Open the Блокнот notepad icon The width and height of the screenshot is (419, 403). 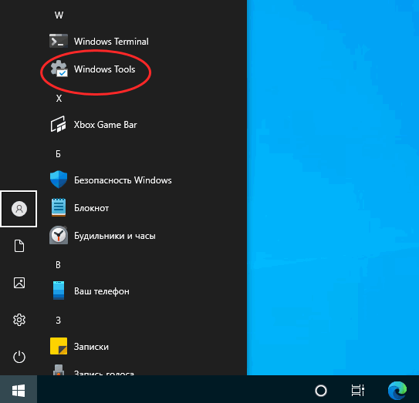click(x=59, y=207)
